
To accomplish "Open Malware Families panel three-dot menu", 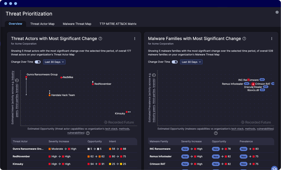I will [272, 39].
